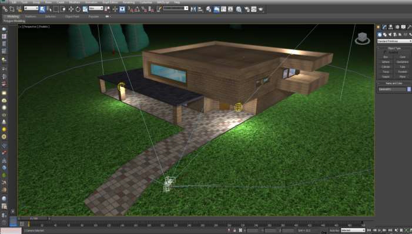
Task: Open reference coordinate system dropdown
Action: pyautogui.click(x=96, y=8)
